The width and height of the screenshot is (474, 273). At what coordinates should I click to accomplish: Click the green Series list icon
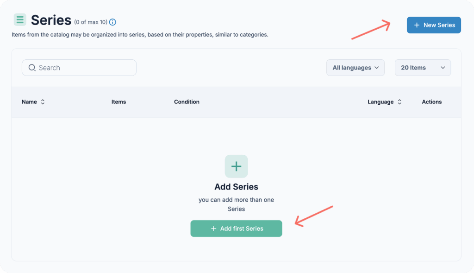point(20,20)
